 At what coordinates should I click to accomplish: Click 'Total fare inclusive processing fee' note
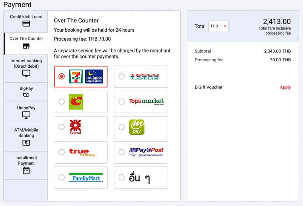coord(274,31)
